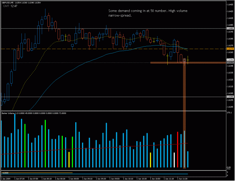Click the '1 Jun 2009' time axis label

[6, 179]
